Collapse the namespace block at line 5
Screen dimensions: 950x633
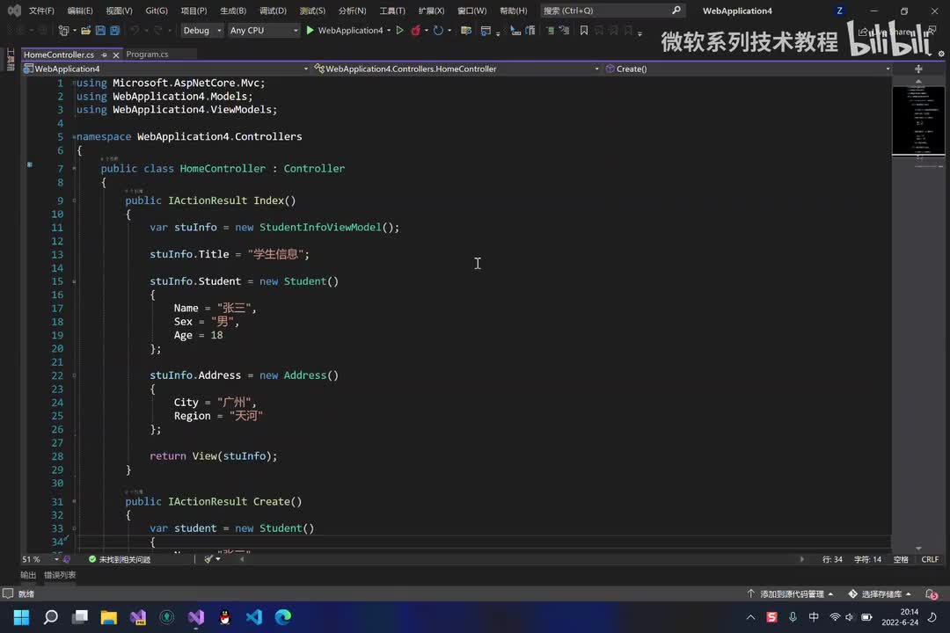click(x=75, y=136)
